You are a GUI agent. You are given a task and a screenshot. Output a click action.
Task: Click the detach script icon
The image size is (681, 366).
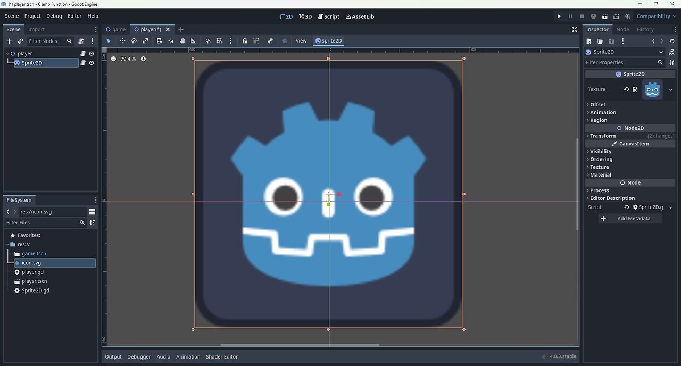pos(81,41)
